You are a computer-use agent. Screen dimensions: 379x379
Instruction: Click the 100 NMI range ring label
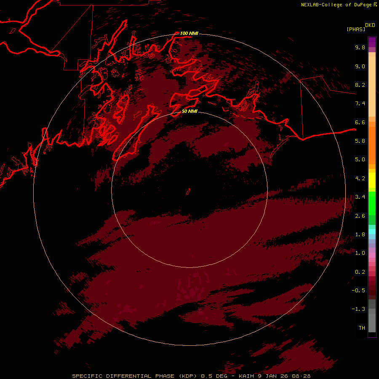[x=189, y=33]
